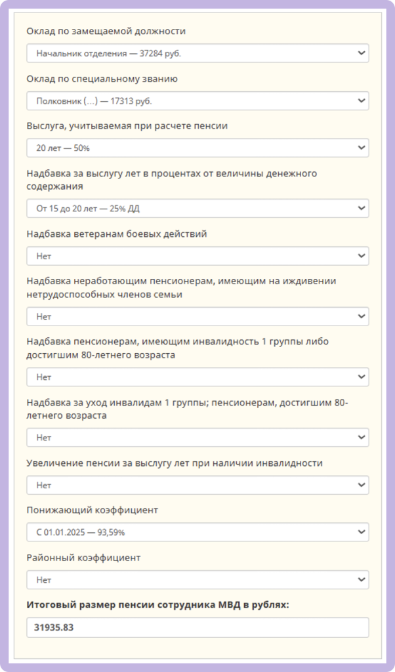
Task: Open the 'Надбавка за уход' dropdown
Action: pos(197,437)
